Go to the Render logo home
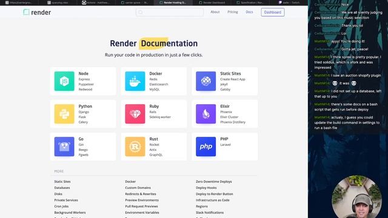 tap(37, 12)
